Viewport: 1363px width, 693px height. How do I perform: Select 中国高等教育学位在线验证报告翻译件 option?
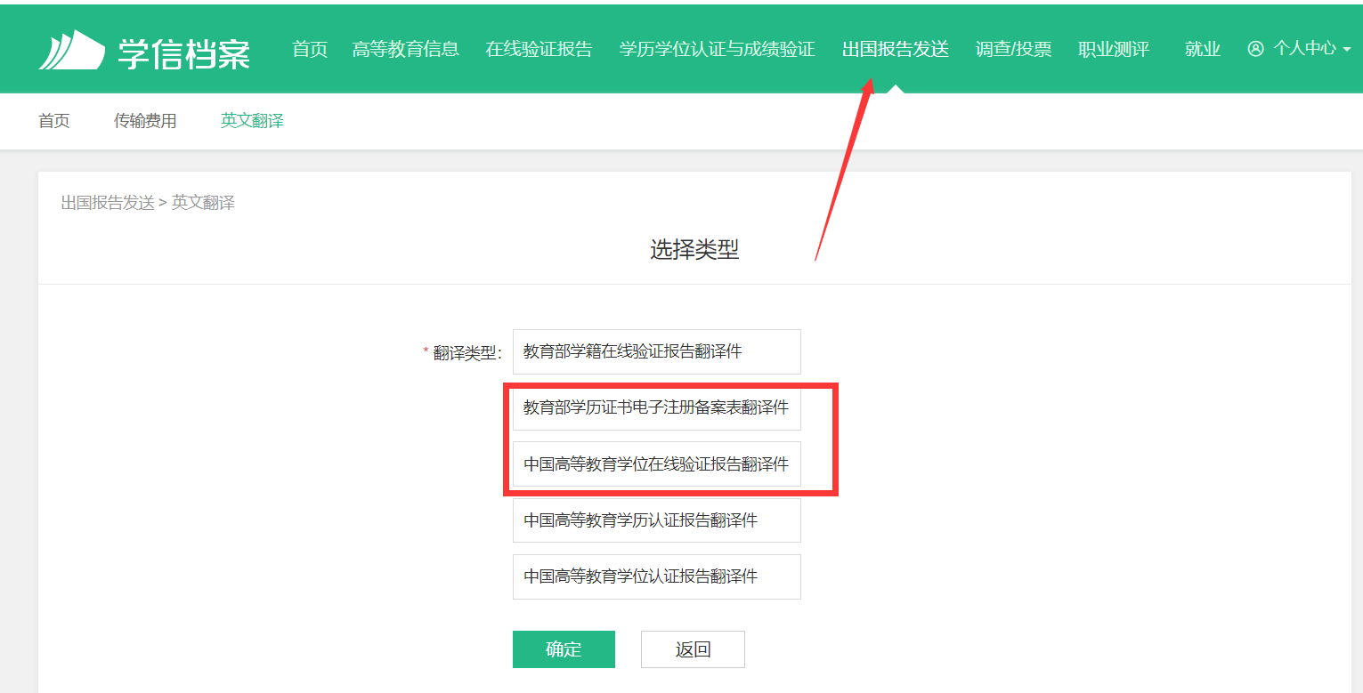pos(656,464)
